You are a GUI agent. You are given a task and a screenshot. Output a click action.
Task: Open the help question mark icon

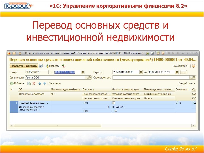coord(194,66)
